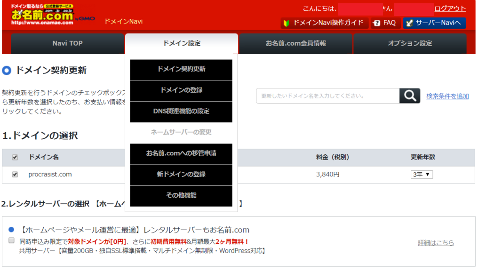The image size is (478, 271).
Task: Click the ログアウト link
Action: 450,8
